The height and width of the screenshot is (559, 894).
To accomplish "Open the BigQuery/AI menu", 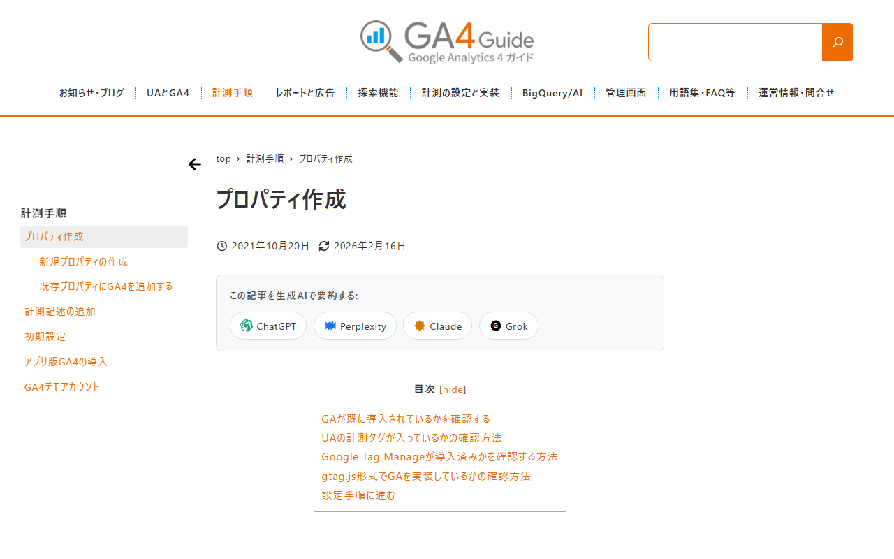I will (552, 93).
